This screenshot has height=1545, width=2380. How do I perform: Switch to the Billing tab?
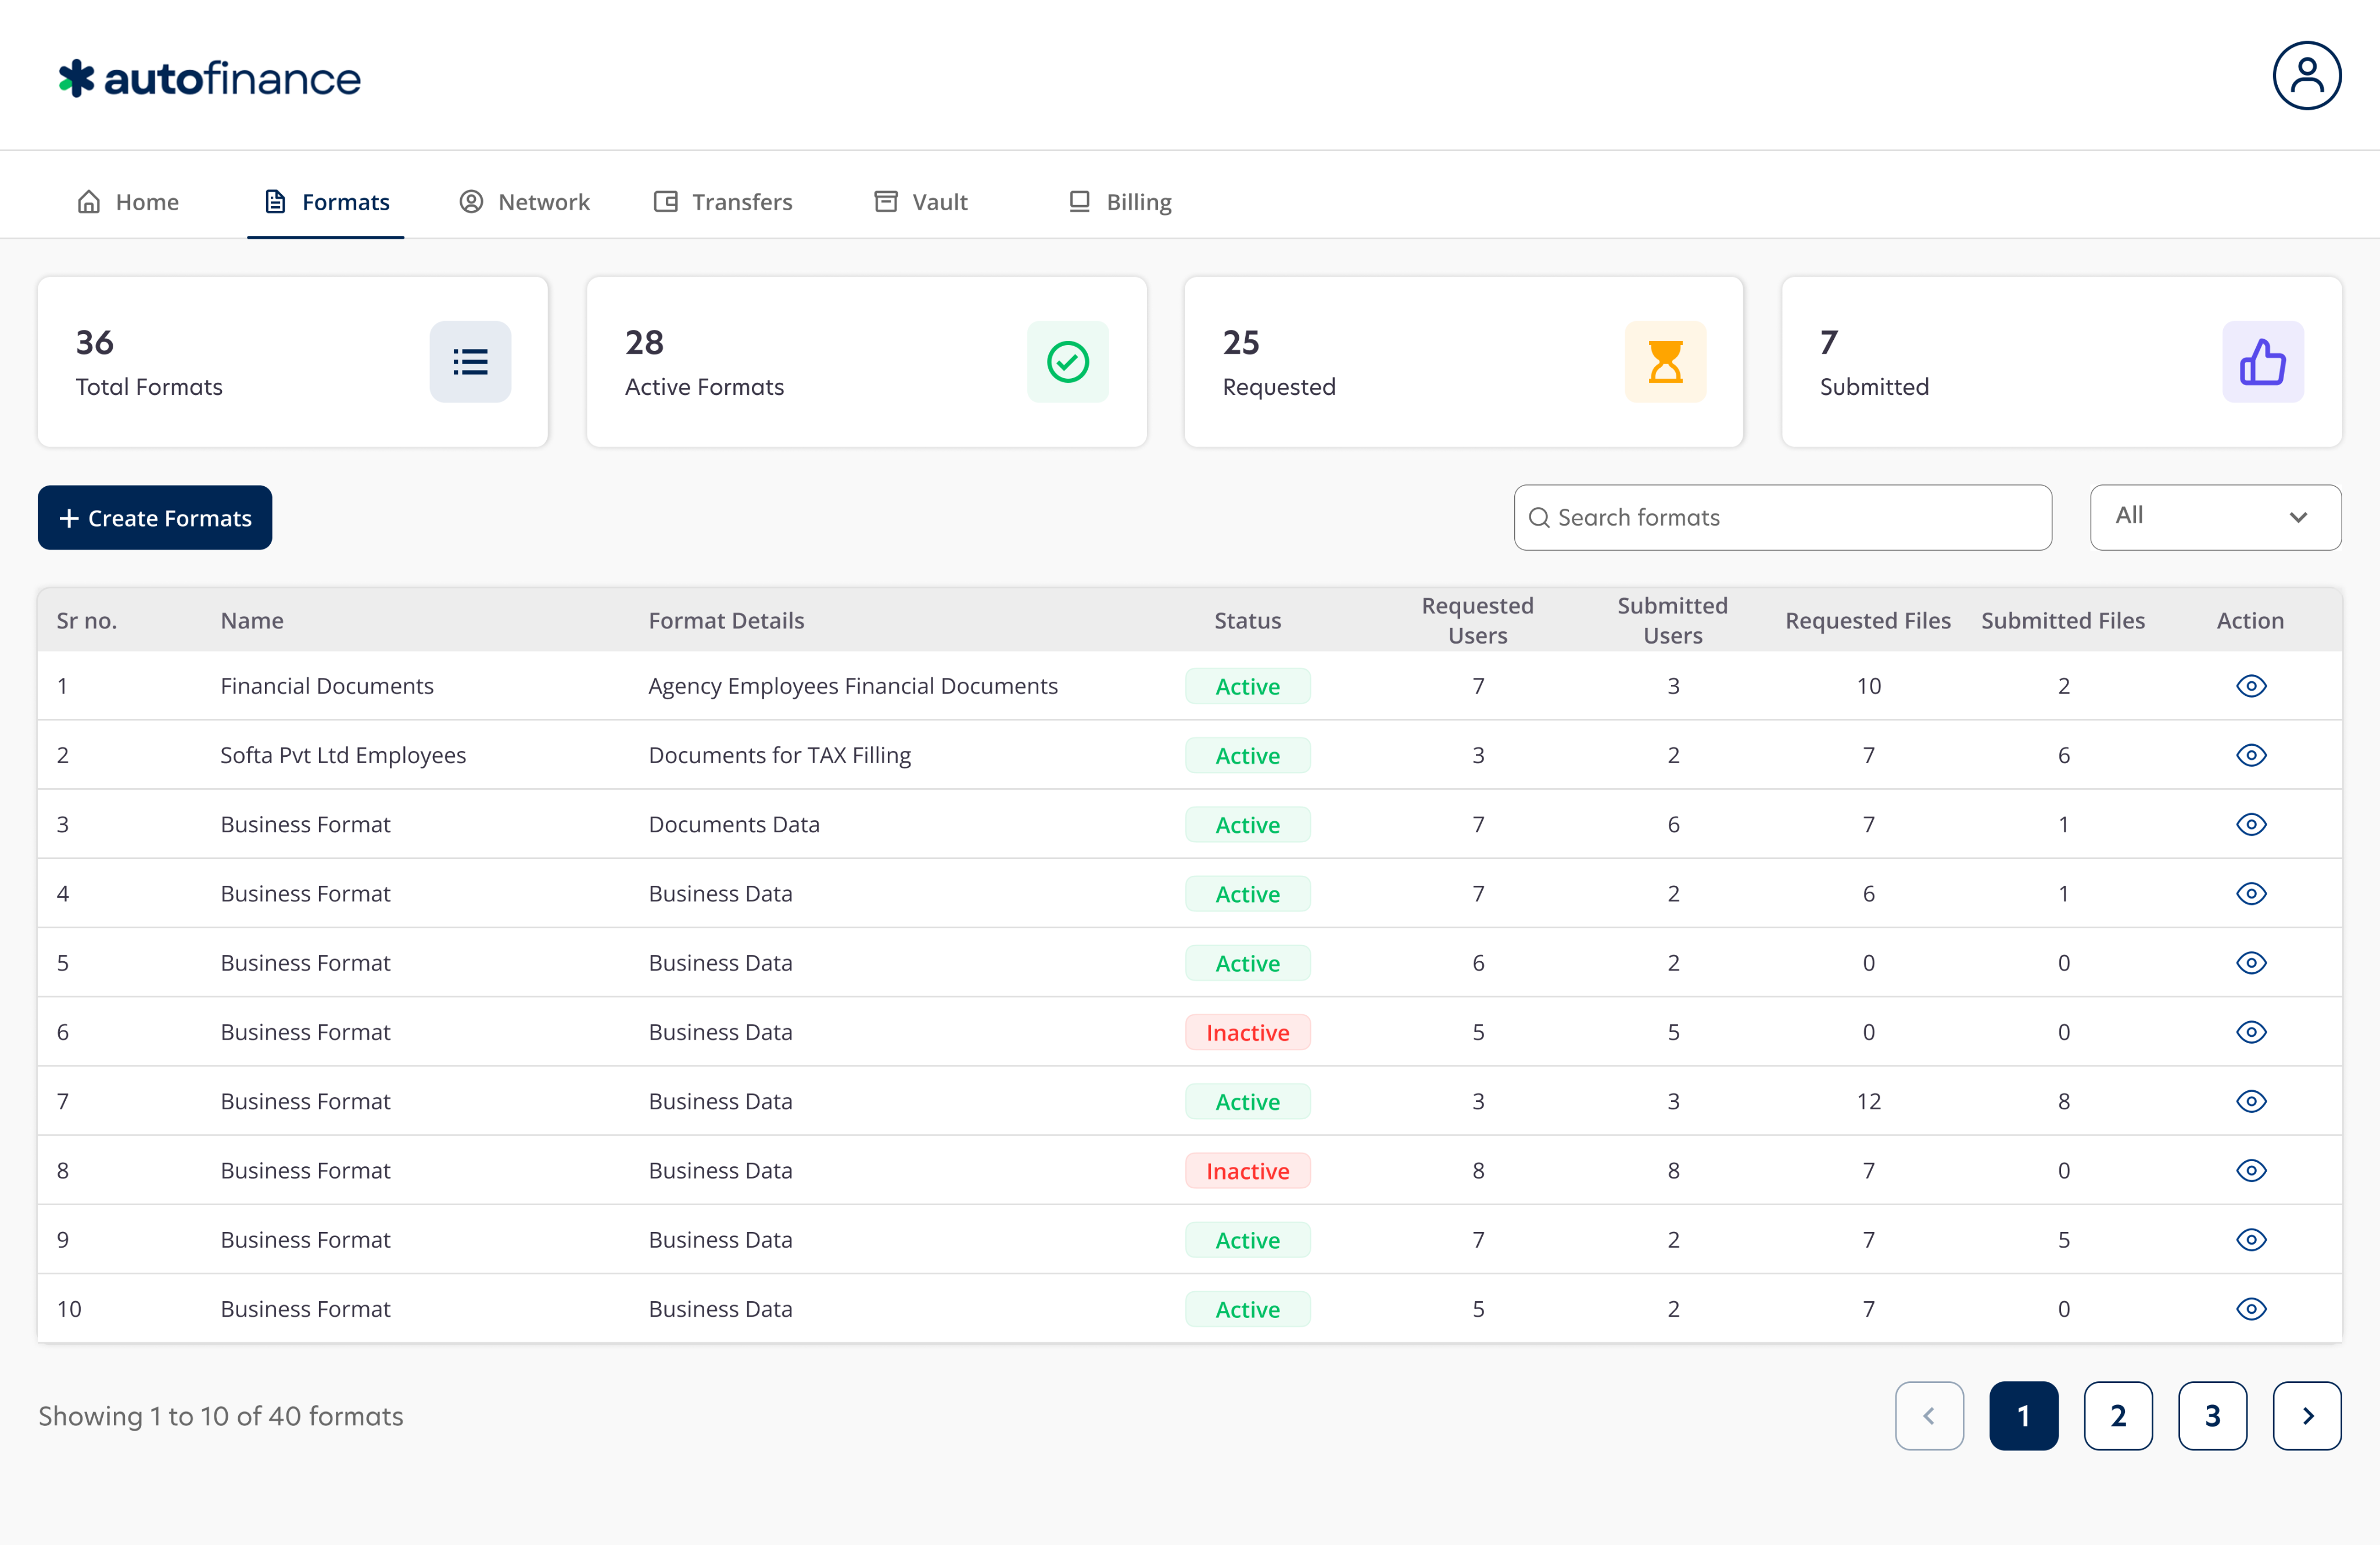tap(1120, 202)
